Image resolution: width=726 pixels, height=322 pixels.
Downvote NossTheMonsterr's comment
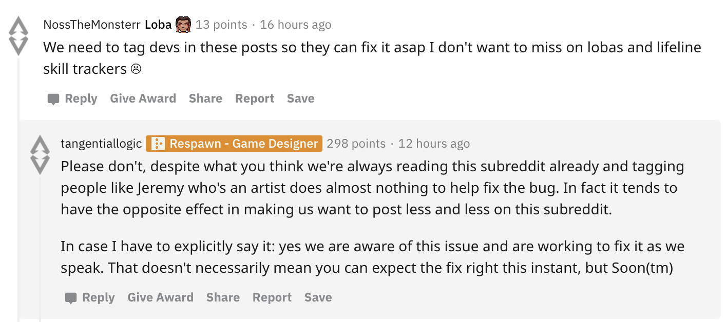pyautogui.click(x=19, y=46)
